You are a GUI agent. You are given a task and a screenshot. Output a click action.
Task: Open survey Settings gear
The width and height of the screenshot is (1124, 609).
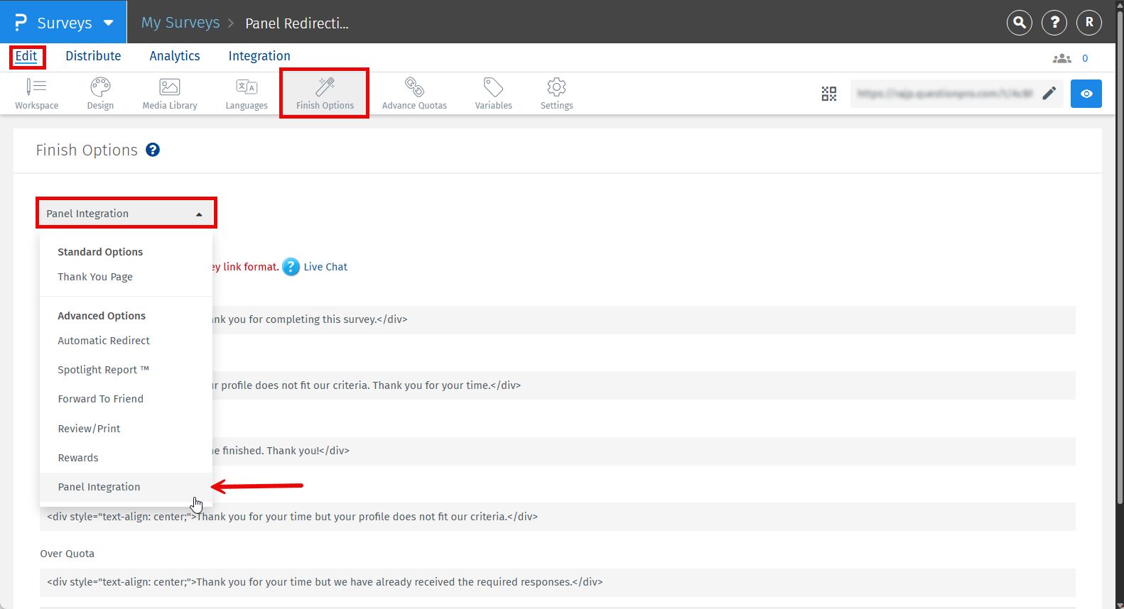tap(556, 94)
